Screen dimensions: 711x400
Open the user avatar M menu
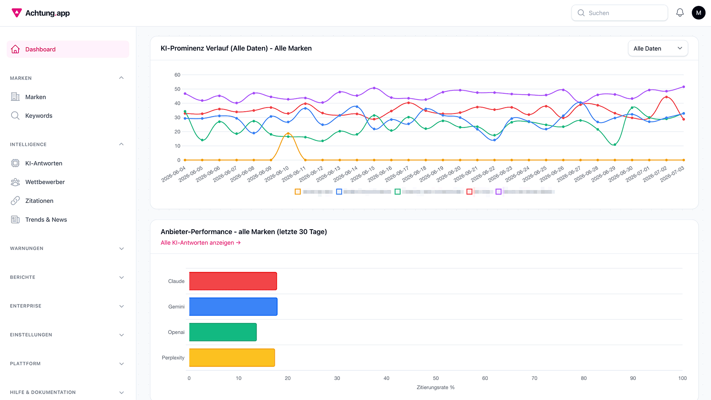point(698,13)
